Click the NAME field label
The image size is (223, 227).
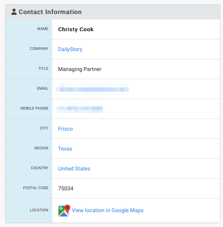(43, 29)
